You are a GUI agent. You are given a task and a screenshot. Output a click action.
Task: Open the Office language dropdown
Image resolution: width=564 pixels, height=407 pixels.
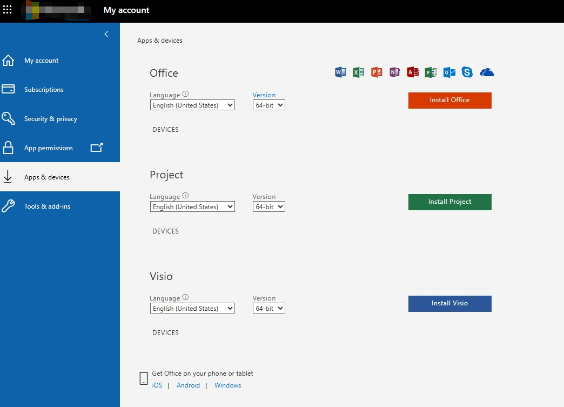(x=192, y=105)
